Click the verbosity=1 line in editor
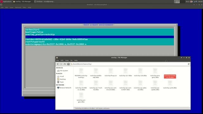 coord(100,29)
